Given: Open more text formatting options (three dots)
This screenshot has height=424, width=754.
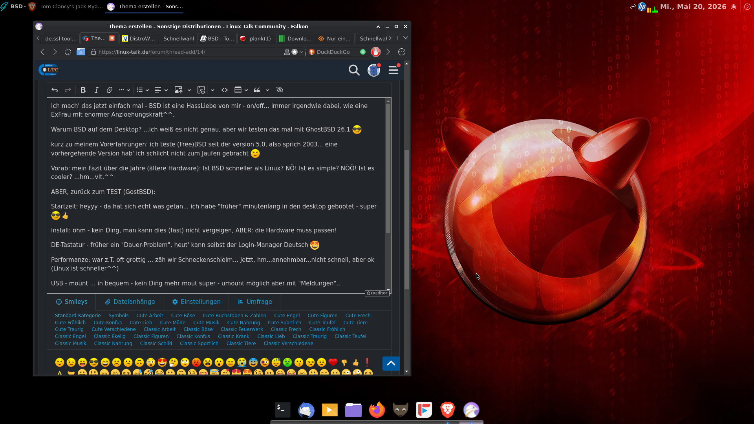Looking at the screenshot, I should 124,90.
